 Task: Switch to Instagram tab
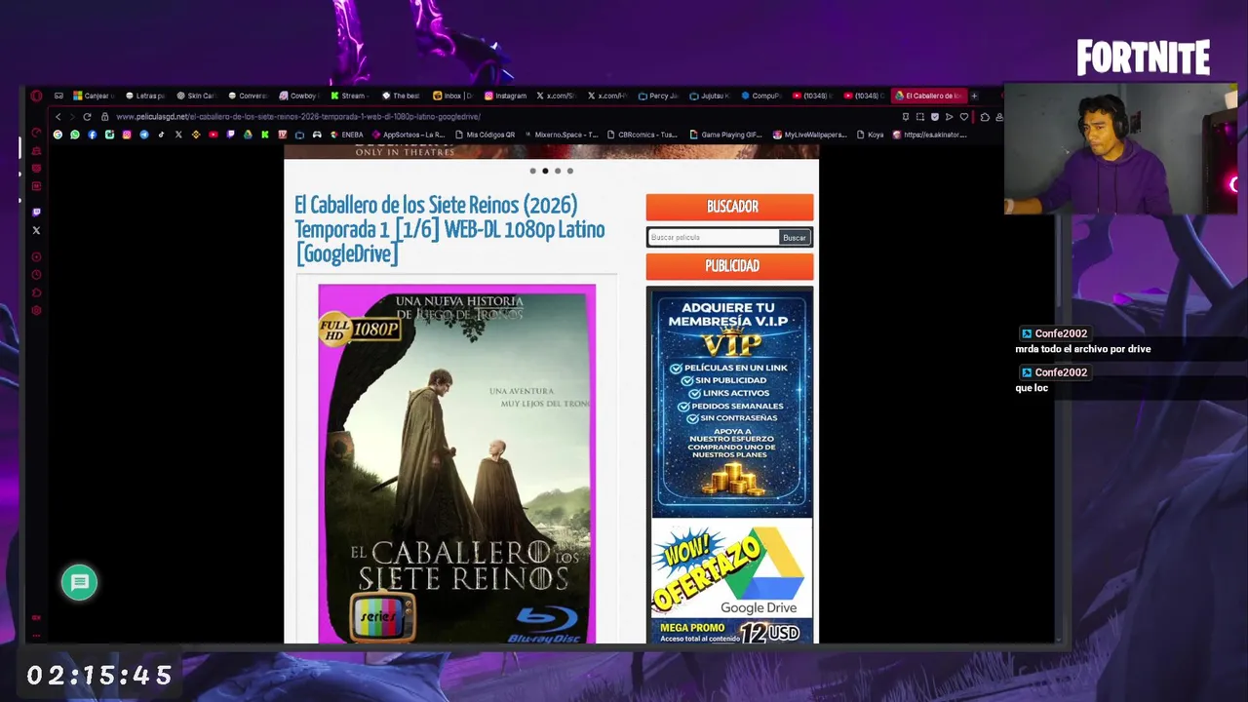[506, 96]
